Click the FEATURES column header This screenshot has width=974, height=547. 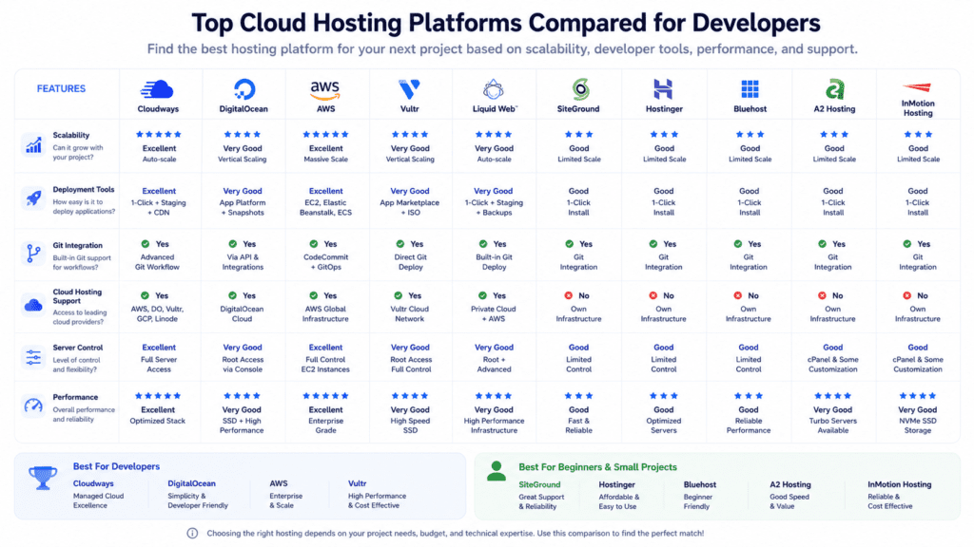[x=61, y=88]
